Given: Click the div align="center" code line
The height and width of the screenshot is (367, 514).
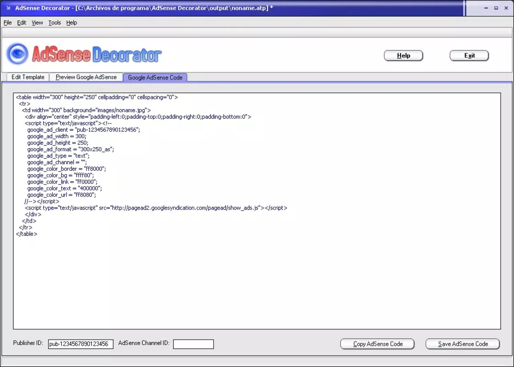Looking at the screenshot, I should click(x=138, y=117).
